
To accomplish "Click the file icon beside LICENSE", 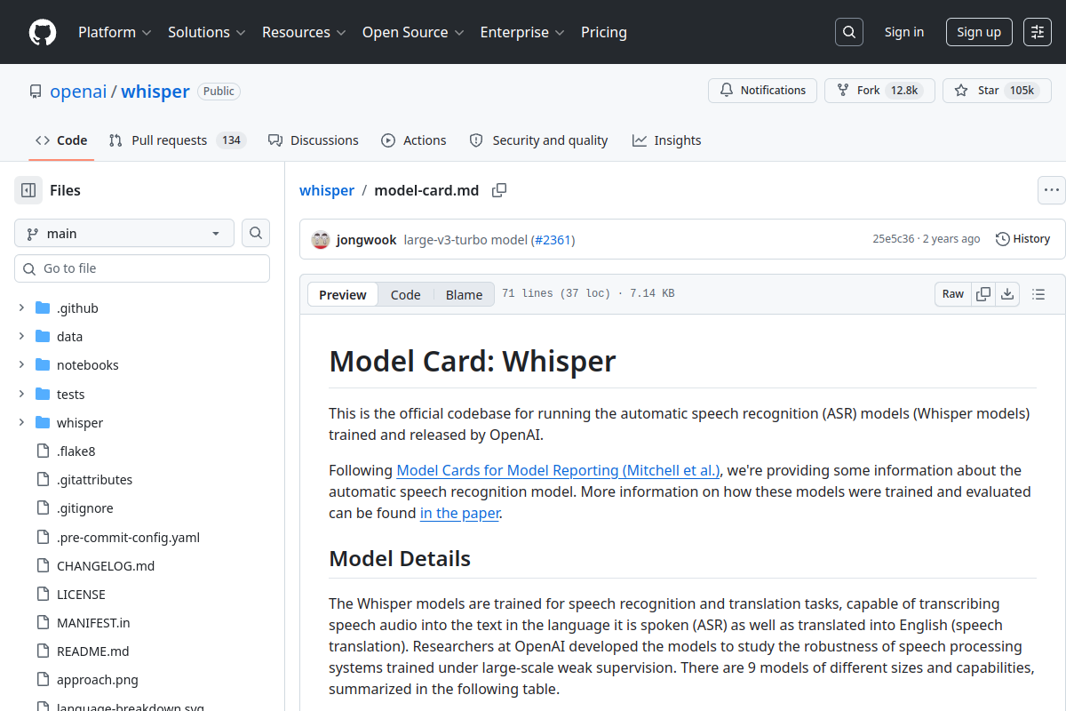I will click(43, 595).
